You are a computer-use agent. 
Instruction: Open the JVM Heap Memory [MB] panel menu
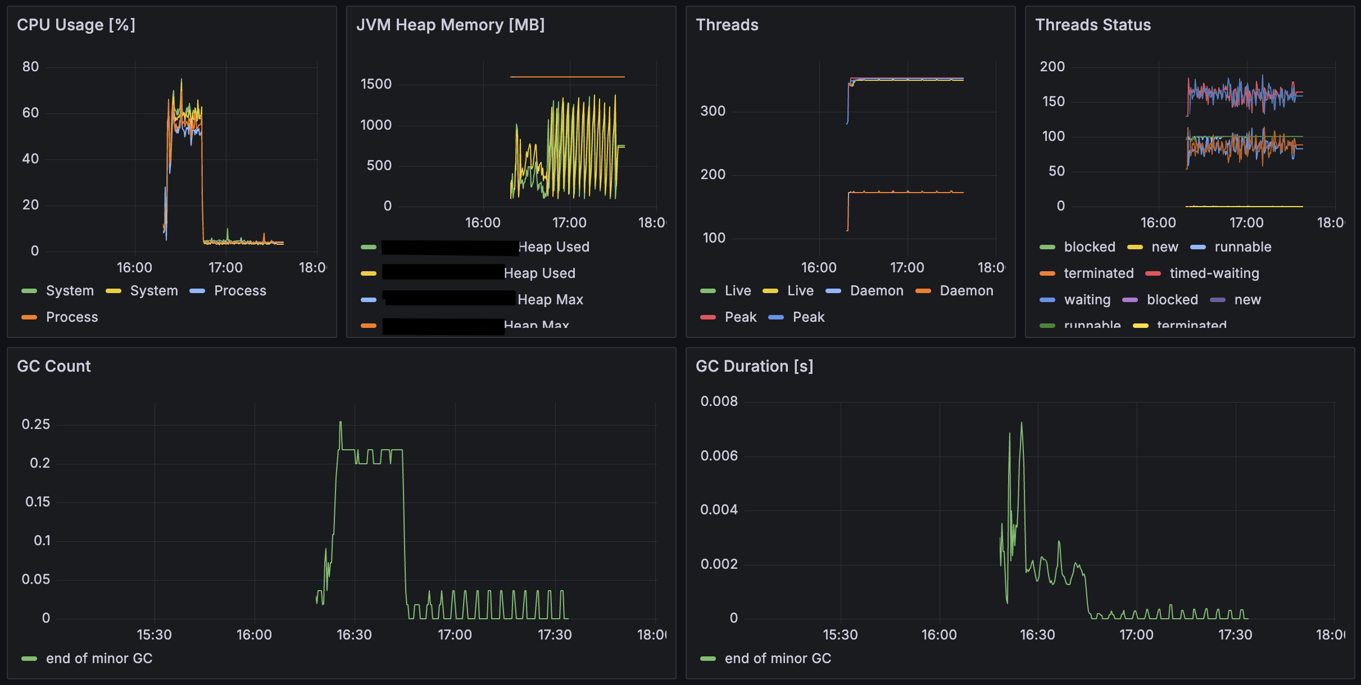tap(450, 25)
